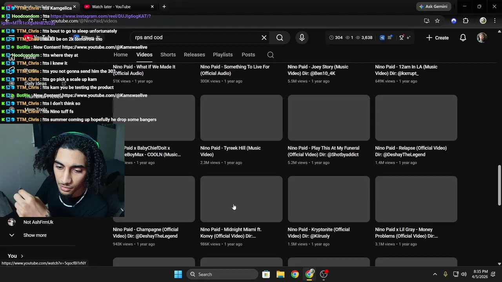The image size is (502, 282).
Task: Start voice search with microphone icon
Action: coord(302,38)
